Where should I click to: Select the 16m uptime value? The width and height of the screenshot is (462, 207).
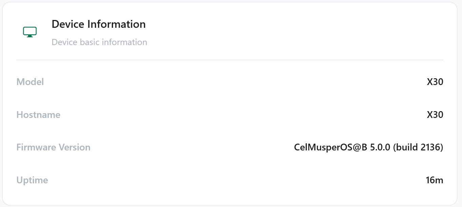(435, 180)
